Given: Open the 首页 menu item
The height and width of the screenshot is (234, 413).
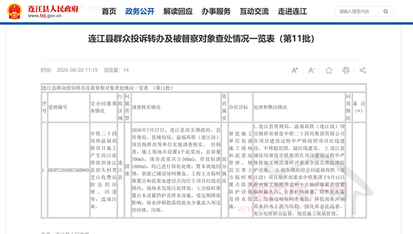Looking at the screenshot, I should point(109,12).
